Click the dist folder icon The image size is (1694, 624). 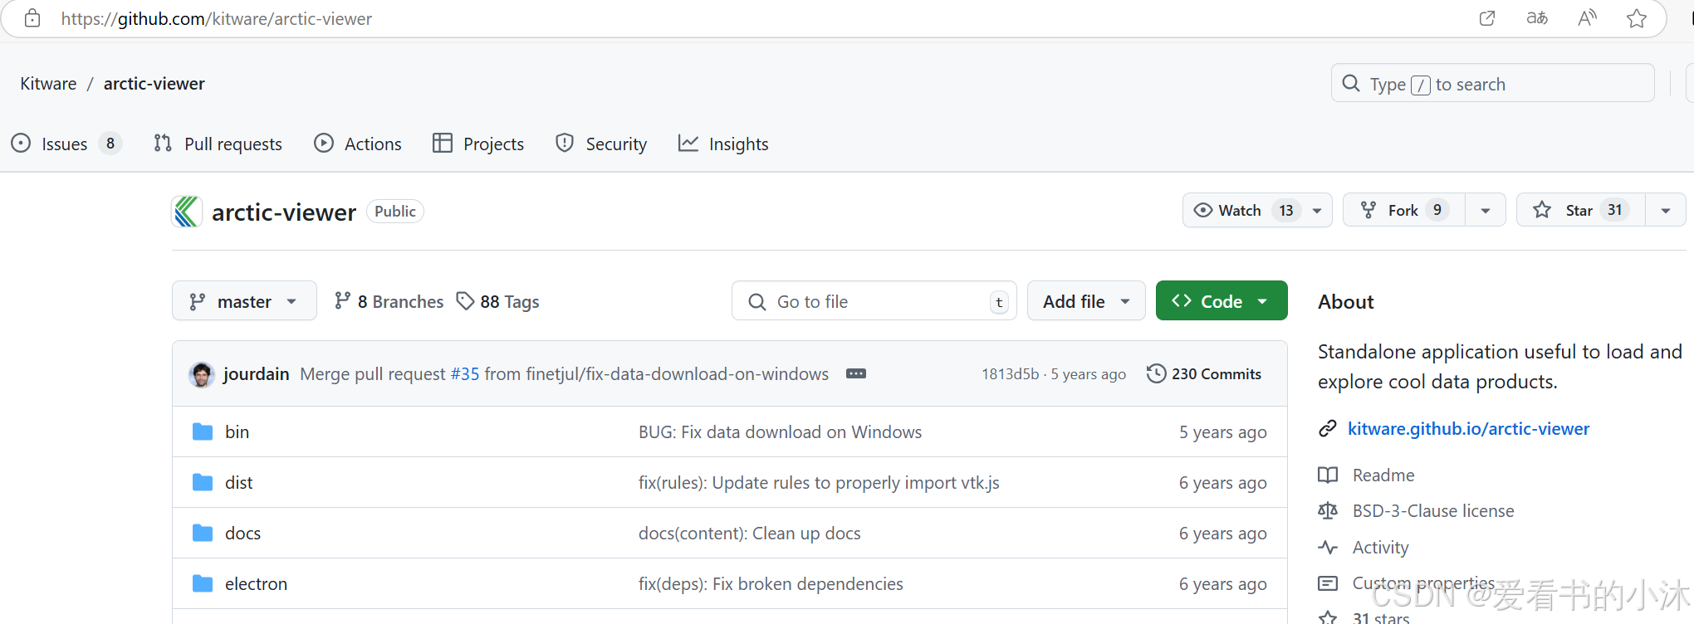(203, 482)
